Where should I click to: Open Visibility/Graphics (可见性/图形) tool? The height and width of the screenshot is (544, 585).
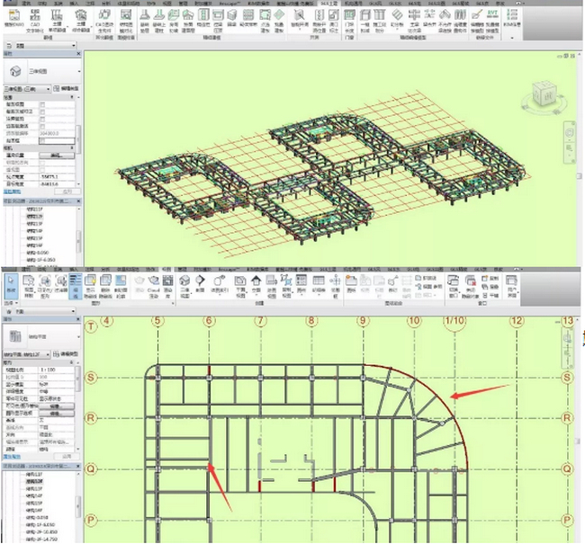45,286
